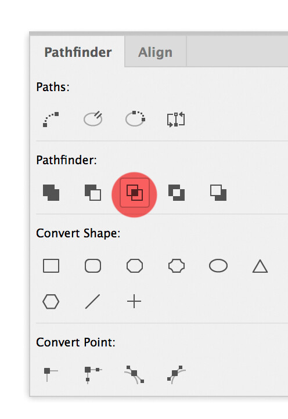Image resolution: width=288 pixels, height=419 pixels.
Task: Convert point to Plain type
Action: point(51,373)
